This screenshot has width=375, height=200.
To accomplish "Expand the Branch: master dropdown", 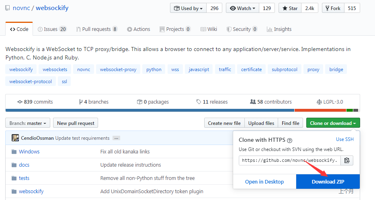I will [28, 123].
